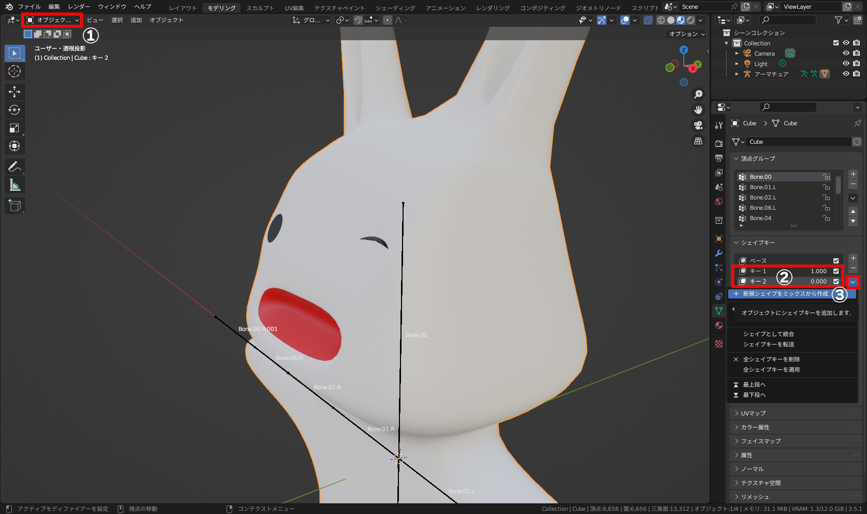Switch to wireframe viewport shading
The height and width of the screenshot is (514, 867).
(x=661, y=20)
